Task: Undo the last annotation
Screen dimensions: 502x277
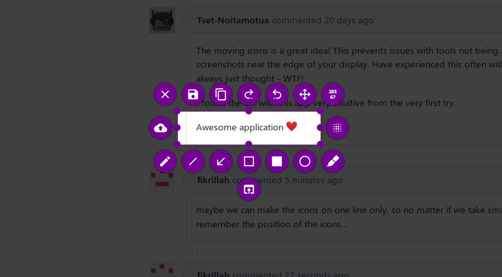Action: pos(276,94)
